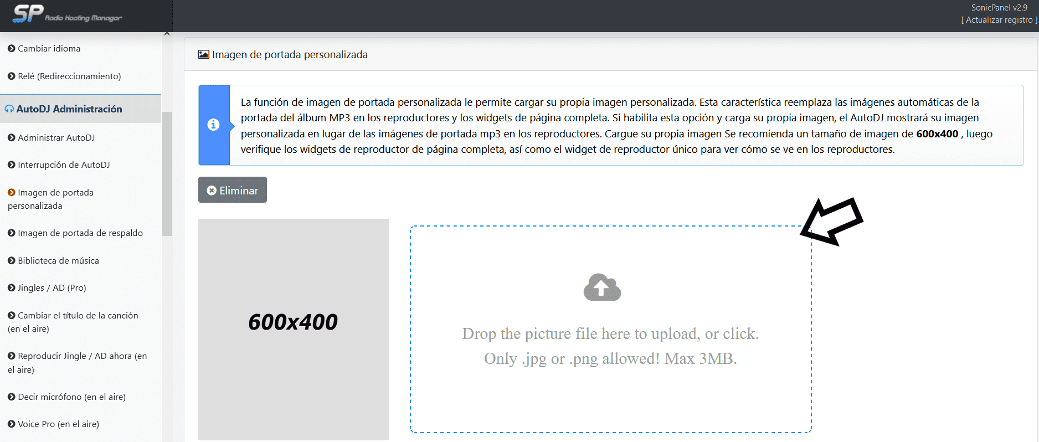Click arrow icon beside Cambiar idioma
Viewport: 1039px width, 442px height.
click(x=11, y=49)
